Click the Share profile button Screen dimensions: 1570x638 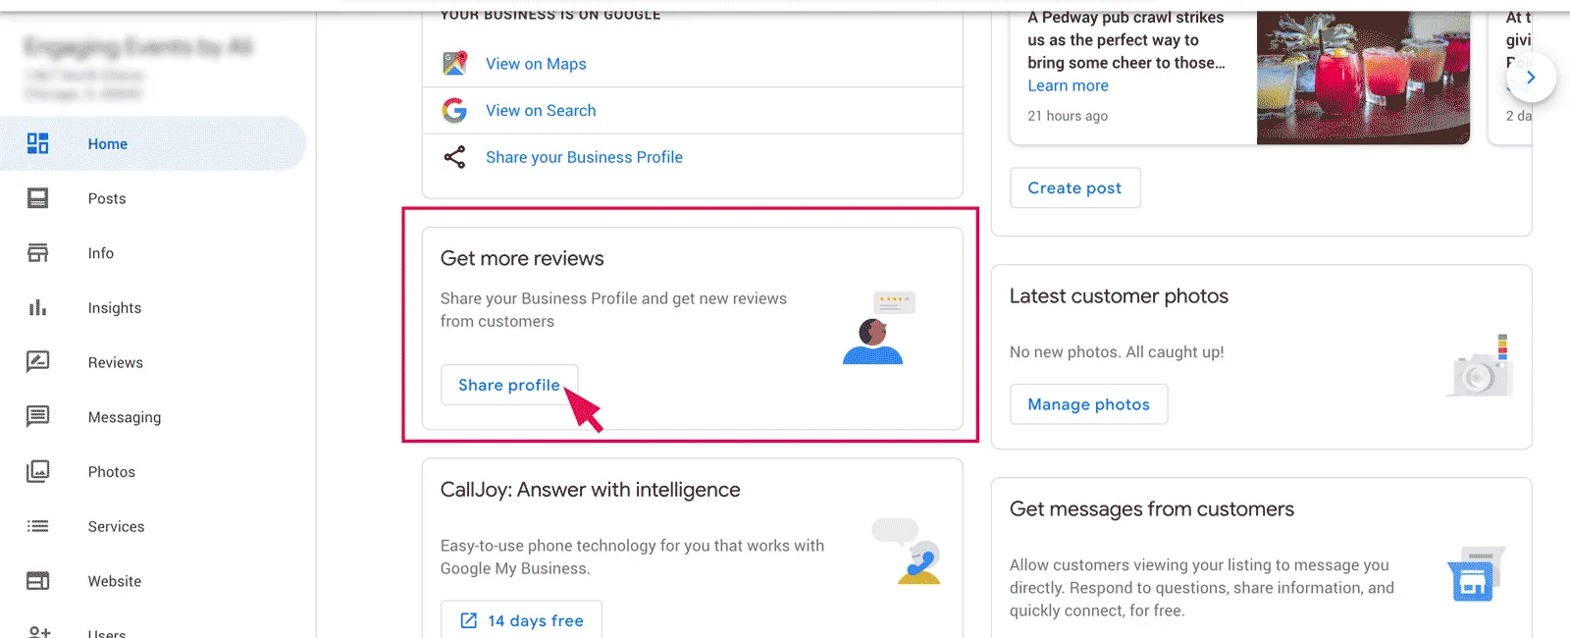coord(509,385)
